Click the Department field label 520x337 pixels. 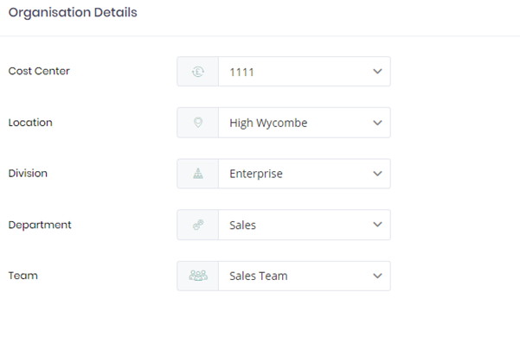click(x=40, y=226)
